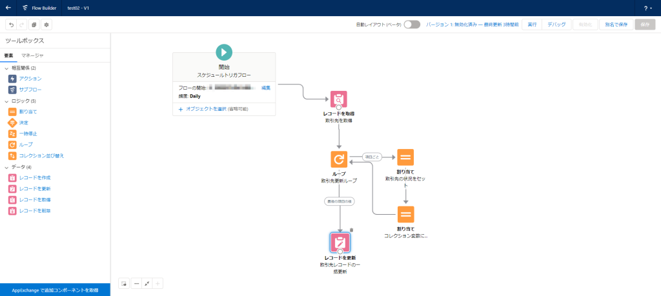Click the copy elements toolbar icon

coord(34,25)
